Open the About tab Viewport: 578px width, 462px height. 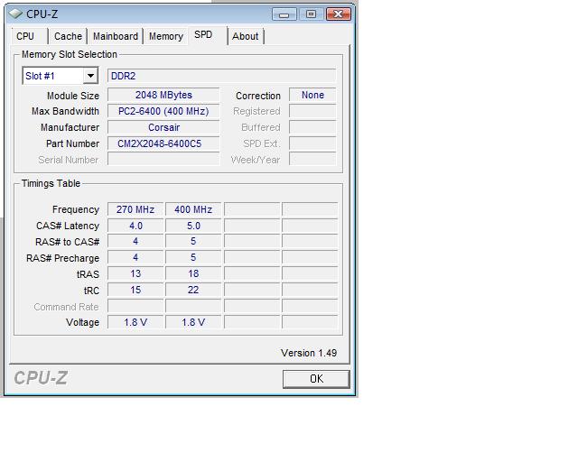point(245,36)
